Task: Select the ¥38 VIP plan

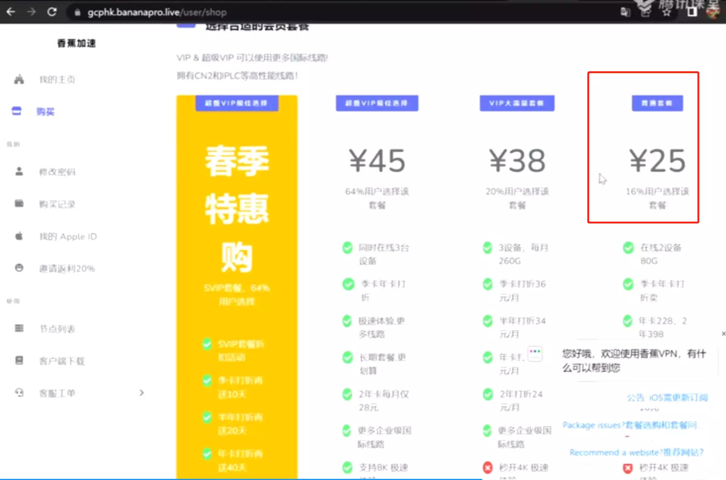Action: tap(517, 161)
